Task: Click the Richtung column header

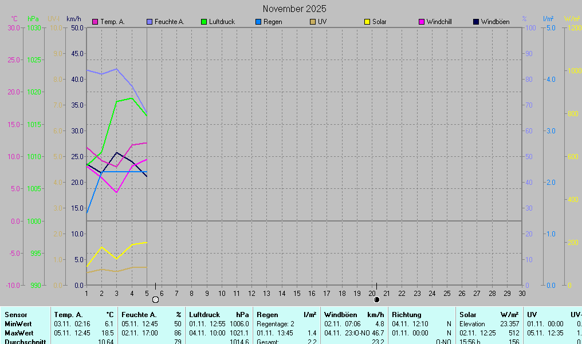Action: pos(407,315)
